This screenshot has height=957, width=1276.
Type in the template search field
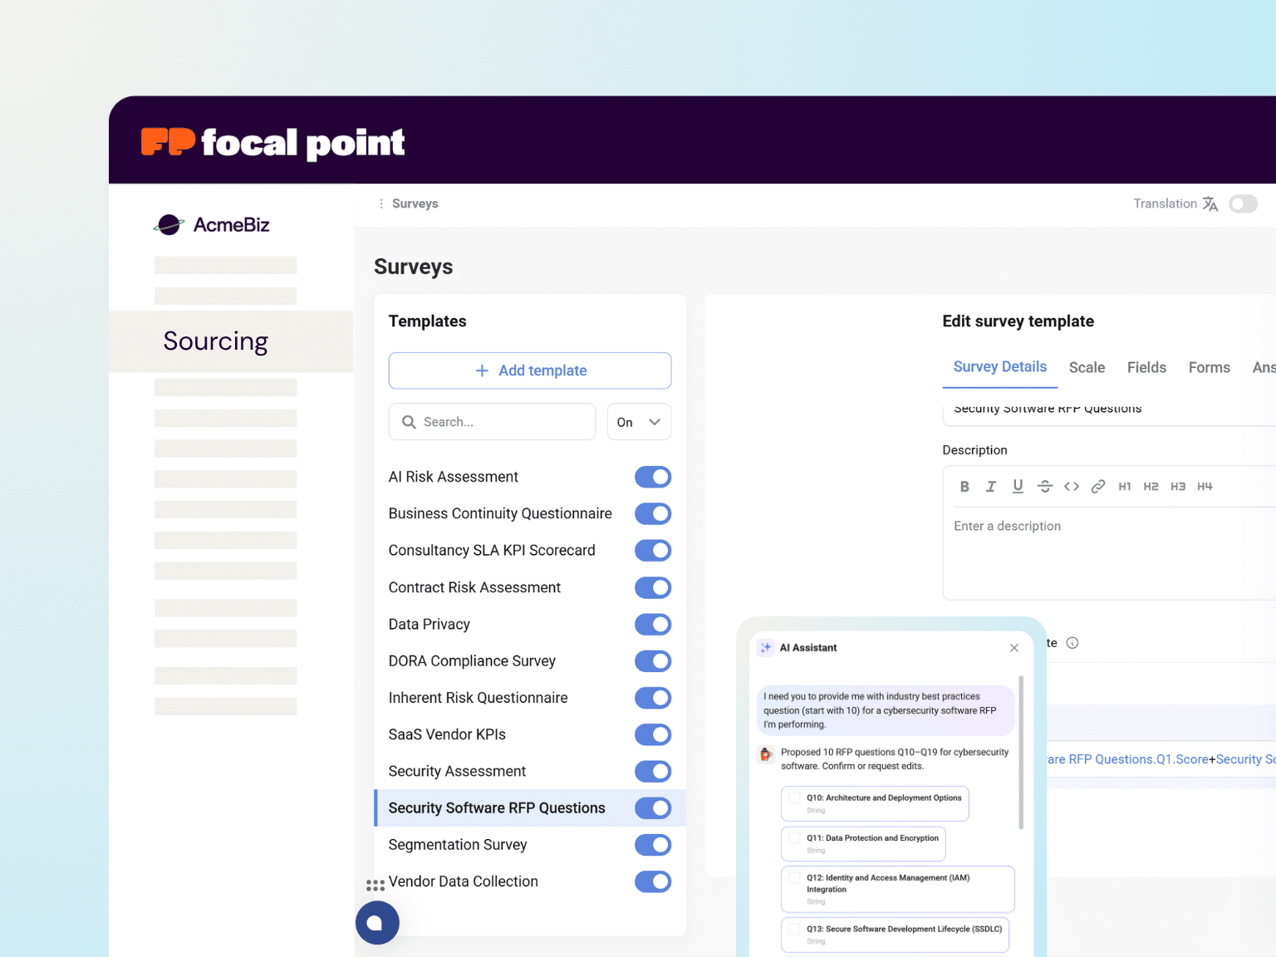pyautogui.click(x=492, y=421)
